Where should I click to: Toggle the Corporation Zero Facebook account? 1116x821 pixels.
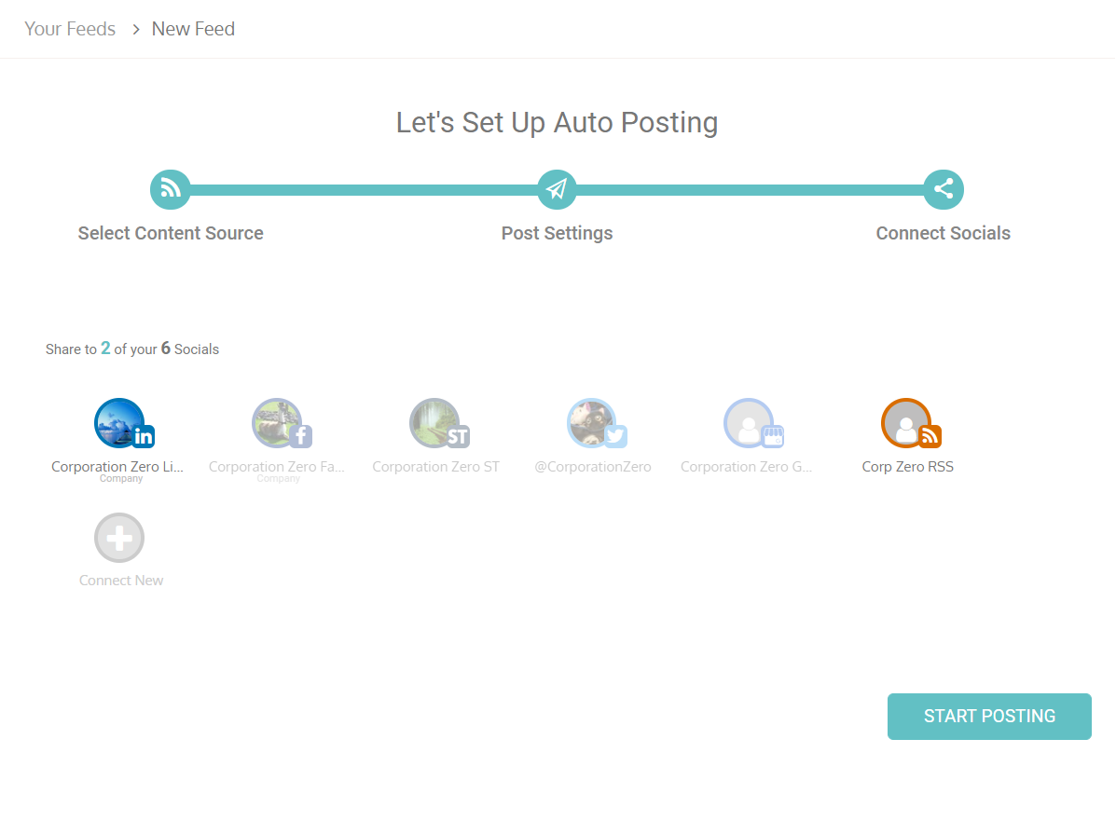[277, 423]
